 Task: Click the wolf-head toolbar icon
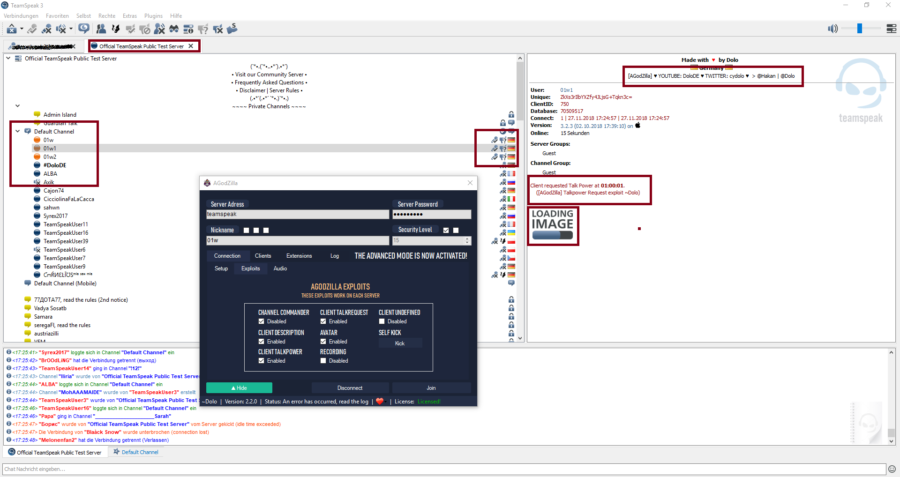pyautogui.click(x=115, y=29)
